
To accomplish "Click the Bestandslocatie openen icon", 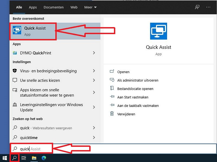I will click(112, 89).
